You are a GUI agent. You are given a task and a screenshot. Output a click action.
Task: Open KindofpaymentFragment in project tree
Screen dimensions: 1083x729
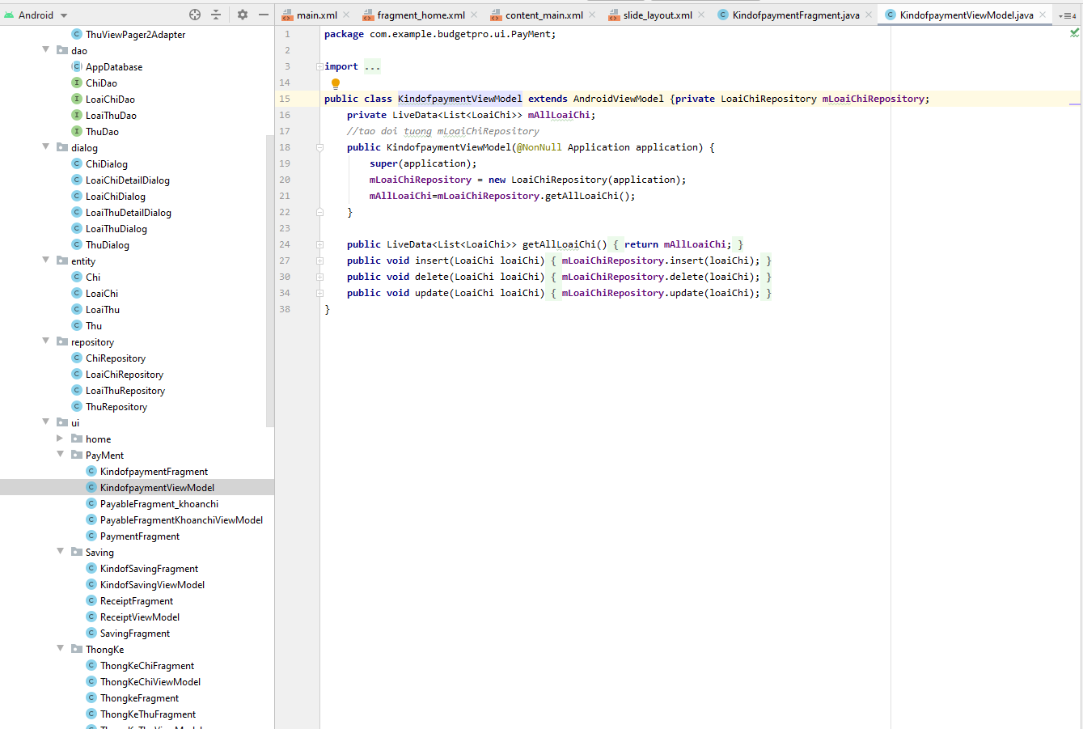pos(154,472)
